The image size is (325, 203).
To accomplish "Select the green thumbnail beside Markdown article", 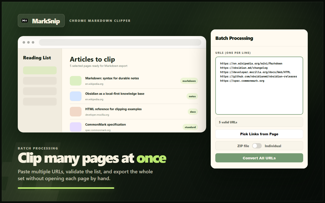I will tap(76, 81).
